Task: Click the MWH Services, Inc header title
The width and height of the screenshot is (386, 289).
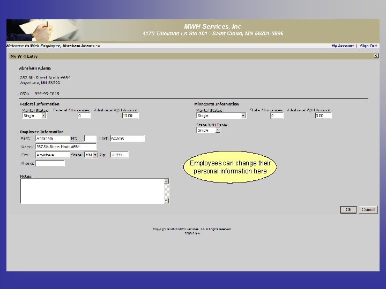Action: click(213, 27)
